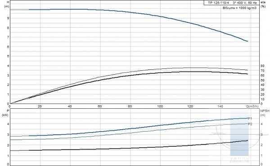Click the end of black NPSH curve
This screenshot has width=270, height=166.
click(x=247, y=140)
